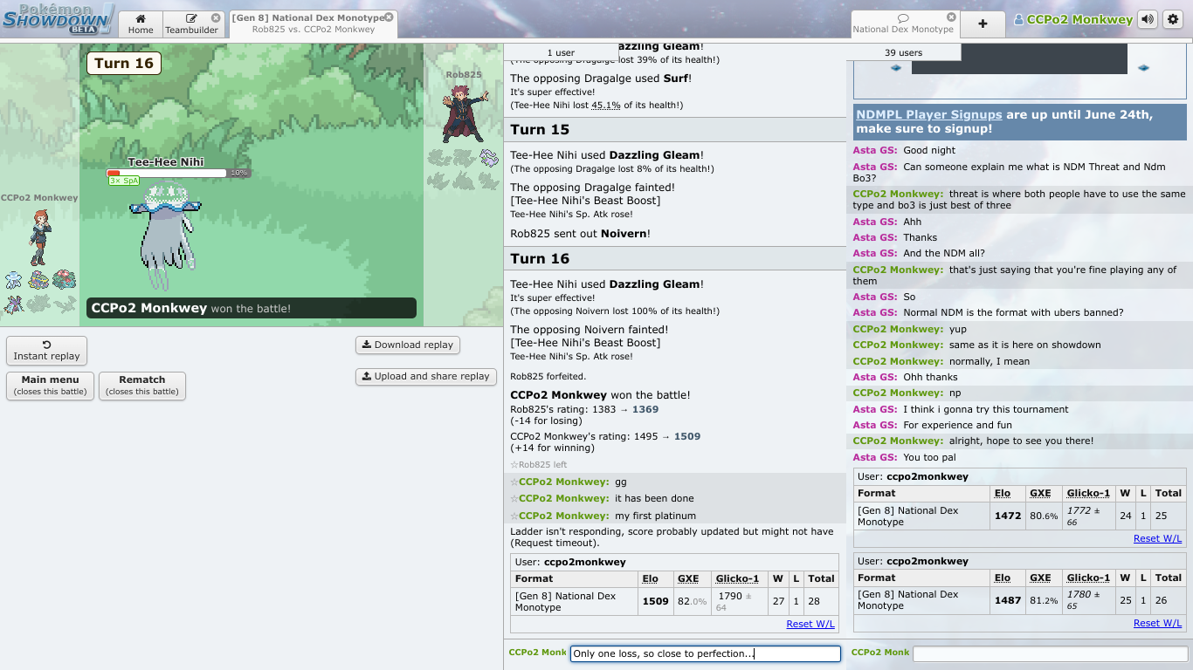Reset W/L under the Elo 1472 table
Image resolution: width=1193 pixels, height=670 pixels.
point(1157,538)
